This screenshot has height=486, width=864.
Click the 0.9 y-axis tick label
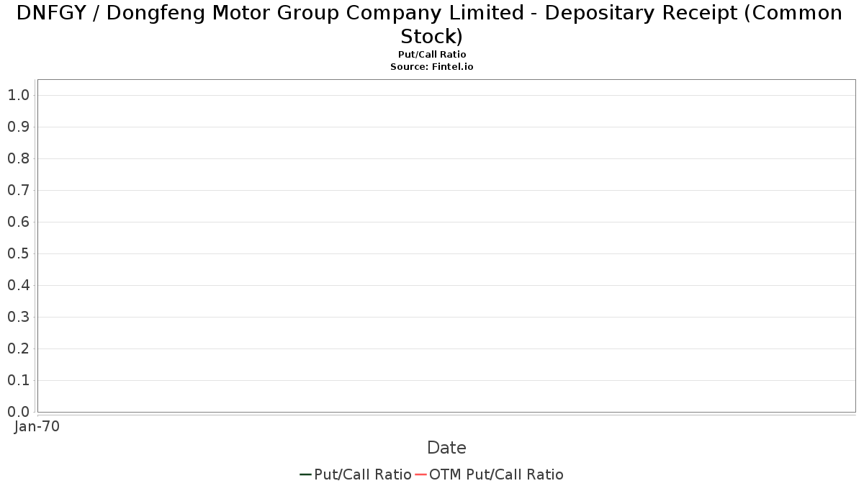coord(19,127)
